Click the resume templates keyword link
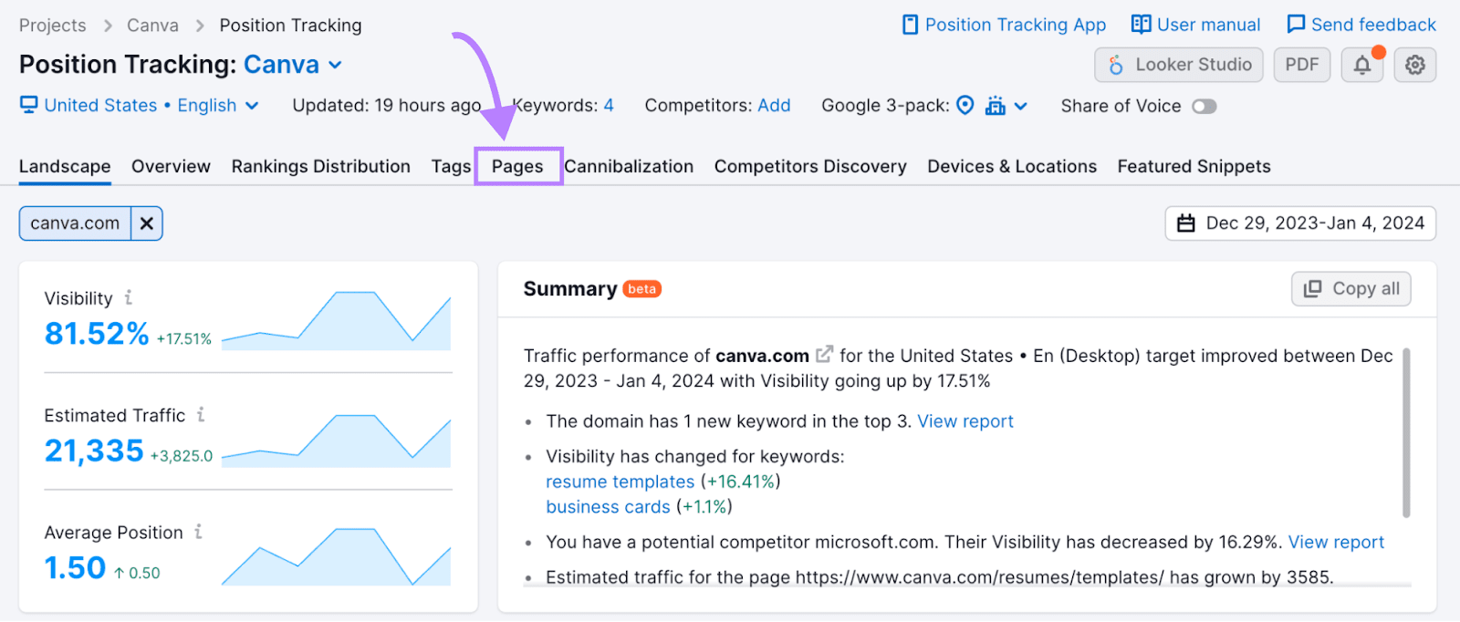The height and width of the screenshot is (622, 1460). [620, 482]
